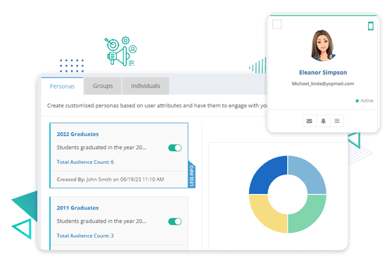Click Eleanor Simpson's avatar picture
Image resolution: width=387 pixels, height=270 pixels.
tap(323, 46)
